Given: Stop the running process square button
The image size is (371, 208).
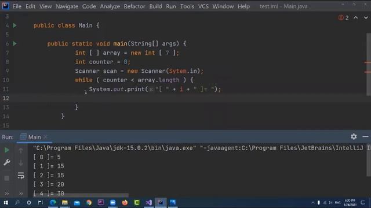Looking at the screenshot, I should pyautogui.click(x=7, y=178).
